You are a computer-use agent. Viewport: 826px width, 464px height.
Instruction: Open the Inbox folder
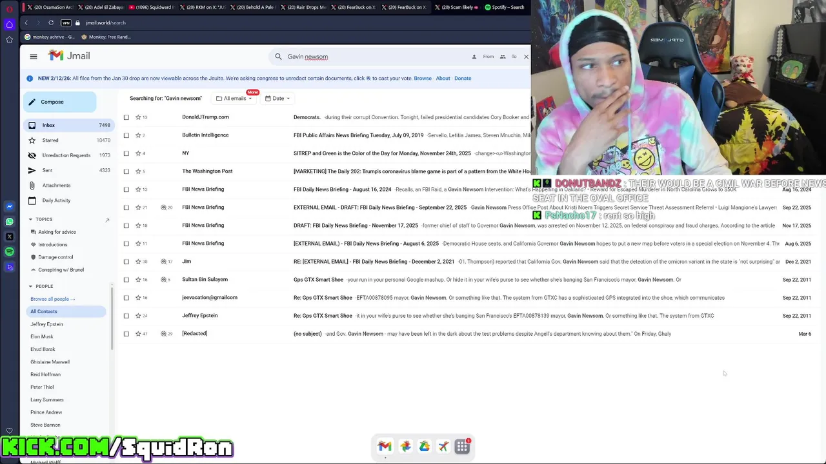click(x=68, y=125)
